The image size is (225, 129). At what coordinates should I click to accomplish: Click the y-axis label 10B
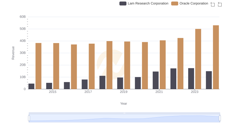(23, 77)
